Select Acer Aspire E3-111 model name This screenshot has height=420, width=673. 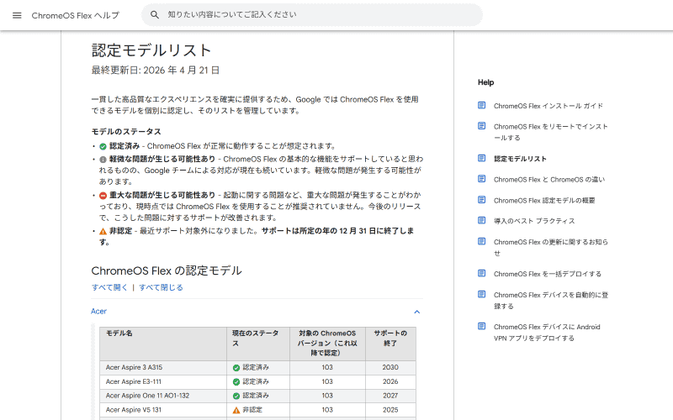pyautogui.click(x=134, y=381)
